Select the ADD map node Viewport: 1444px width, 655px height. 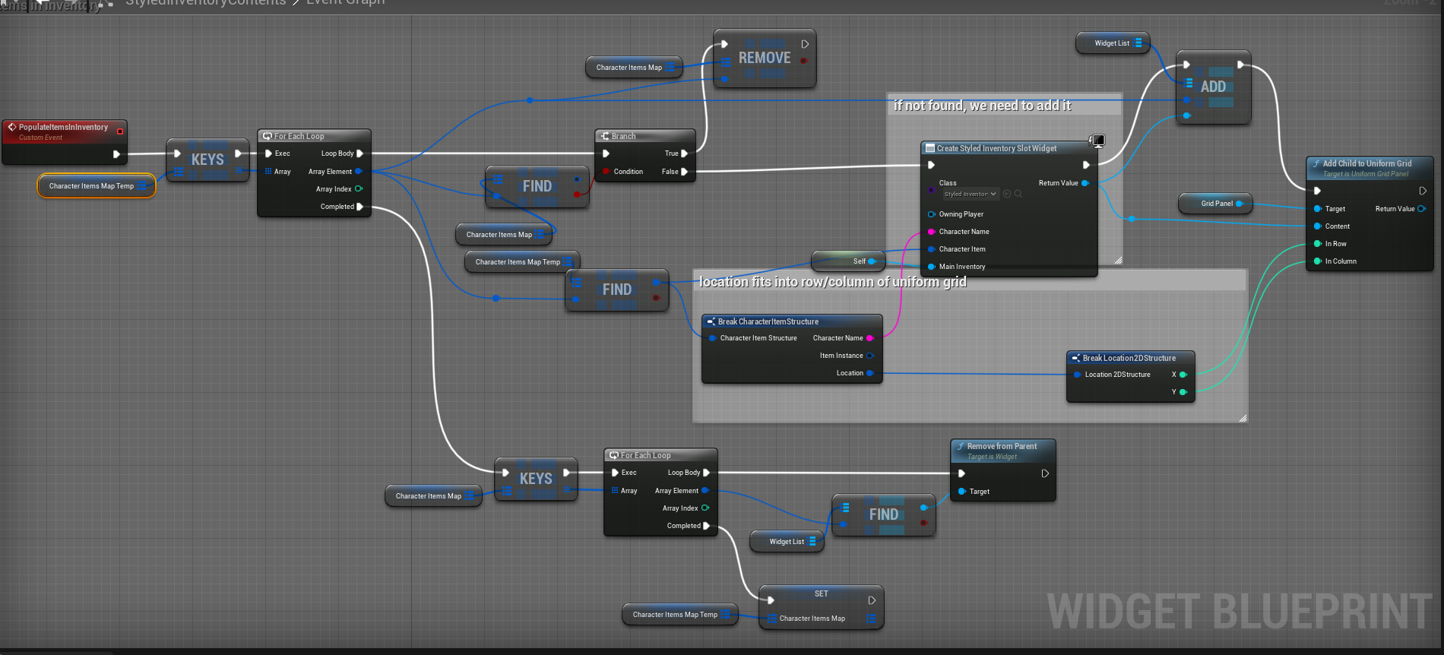click(1213, 87)
